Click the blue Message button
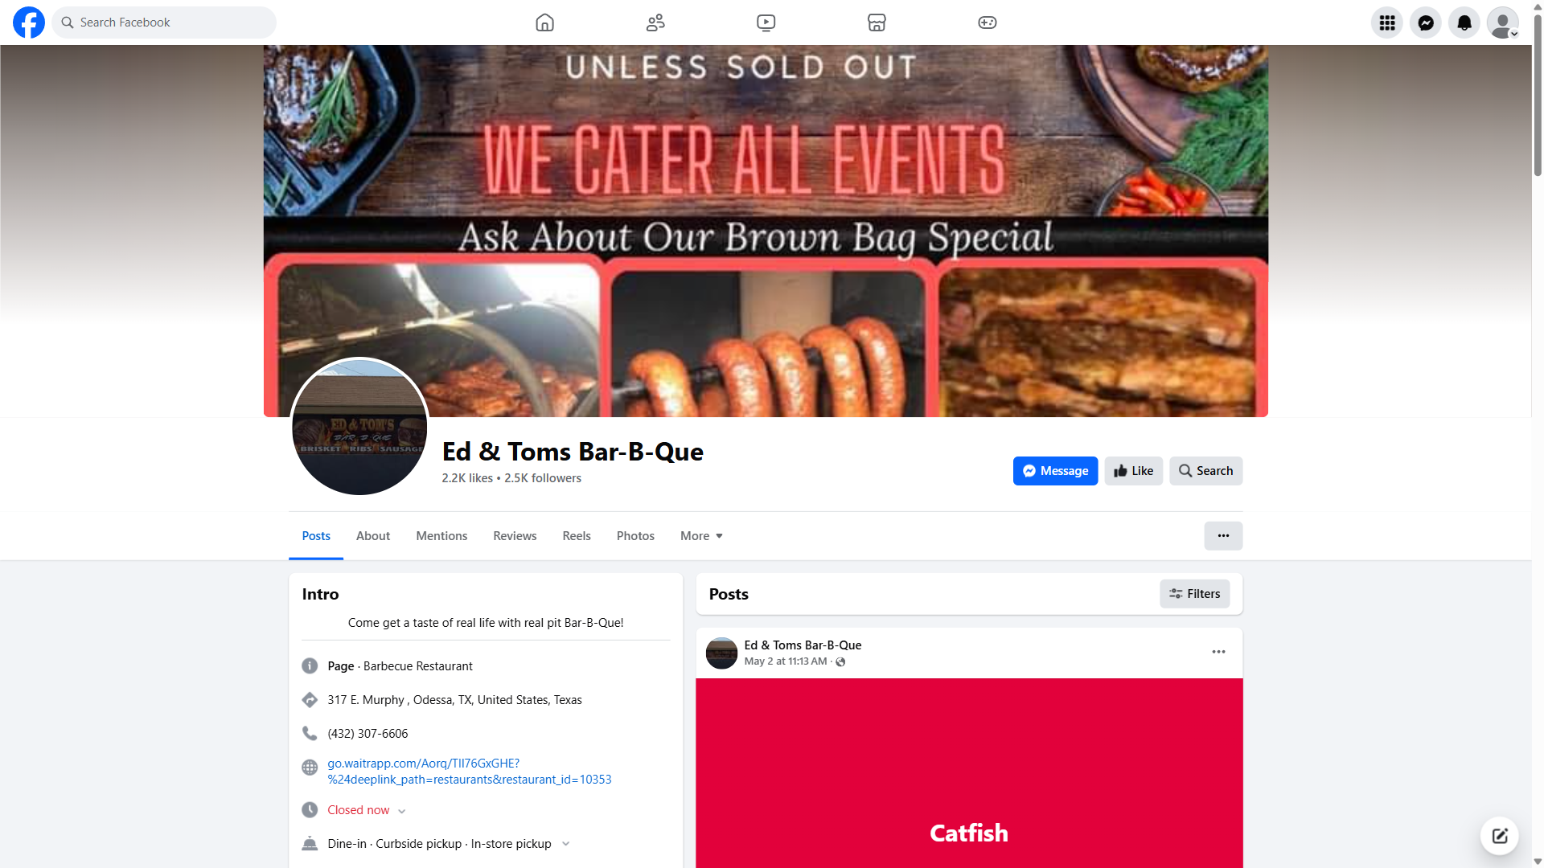The image size is (1544, 868). click(1055, 471)
